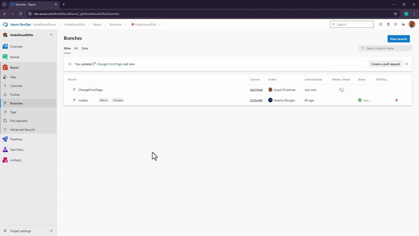This screenshot has width=419, height=236.
Task: Open the work items list icon in header
Action: (380, 24)
